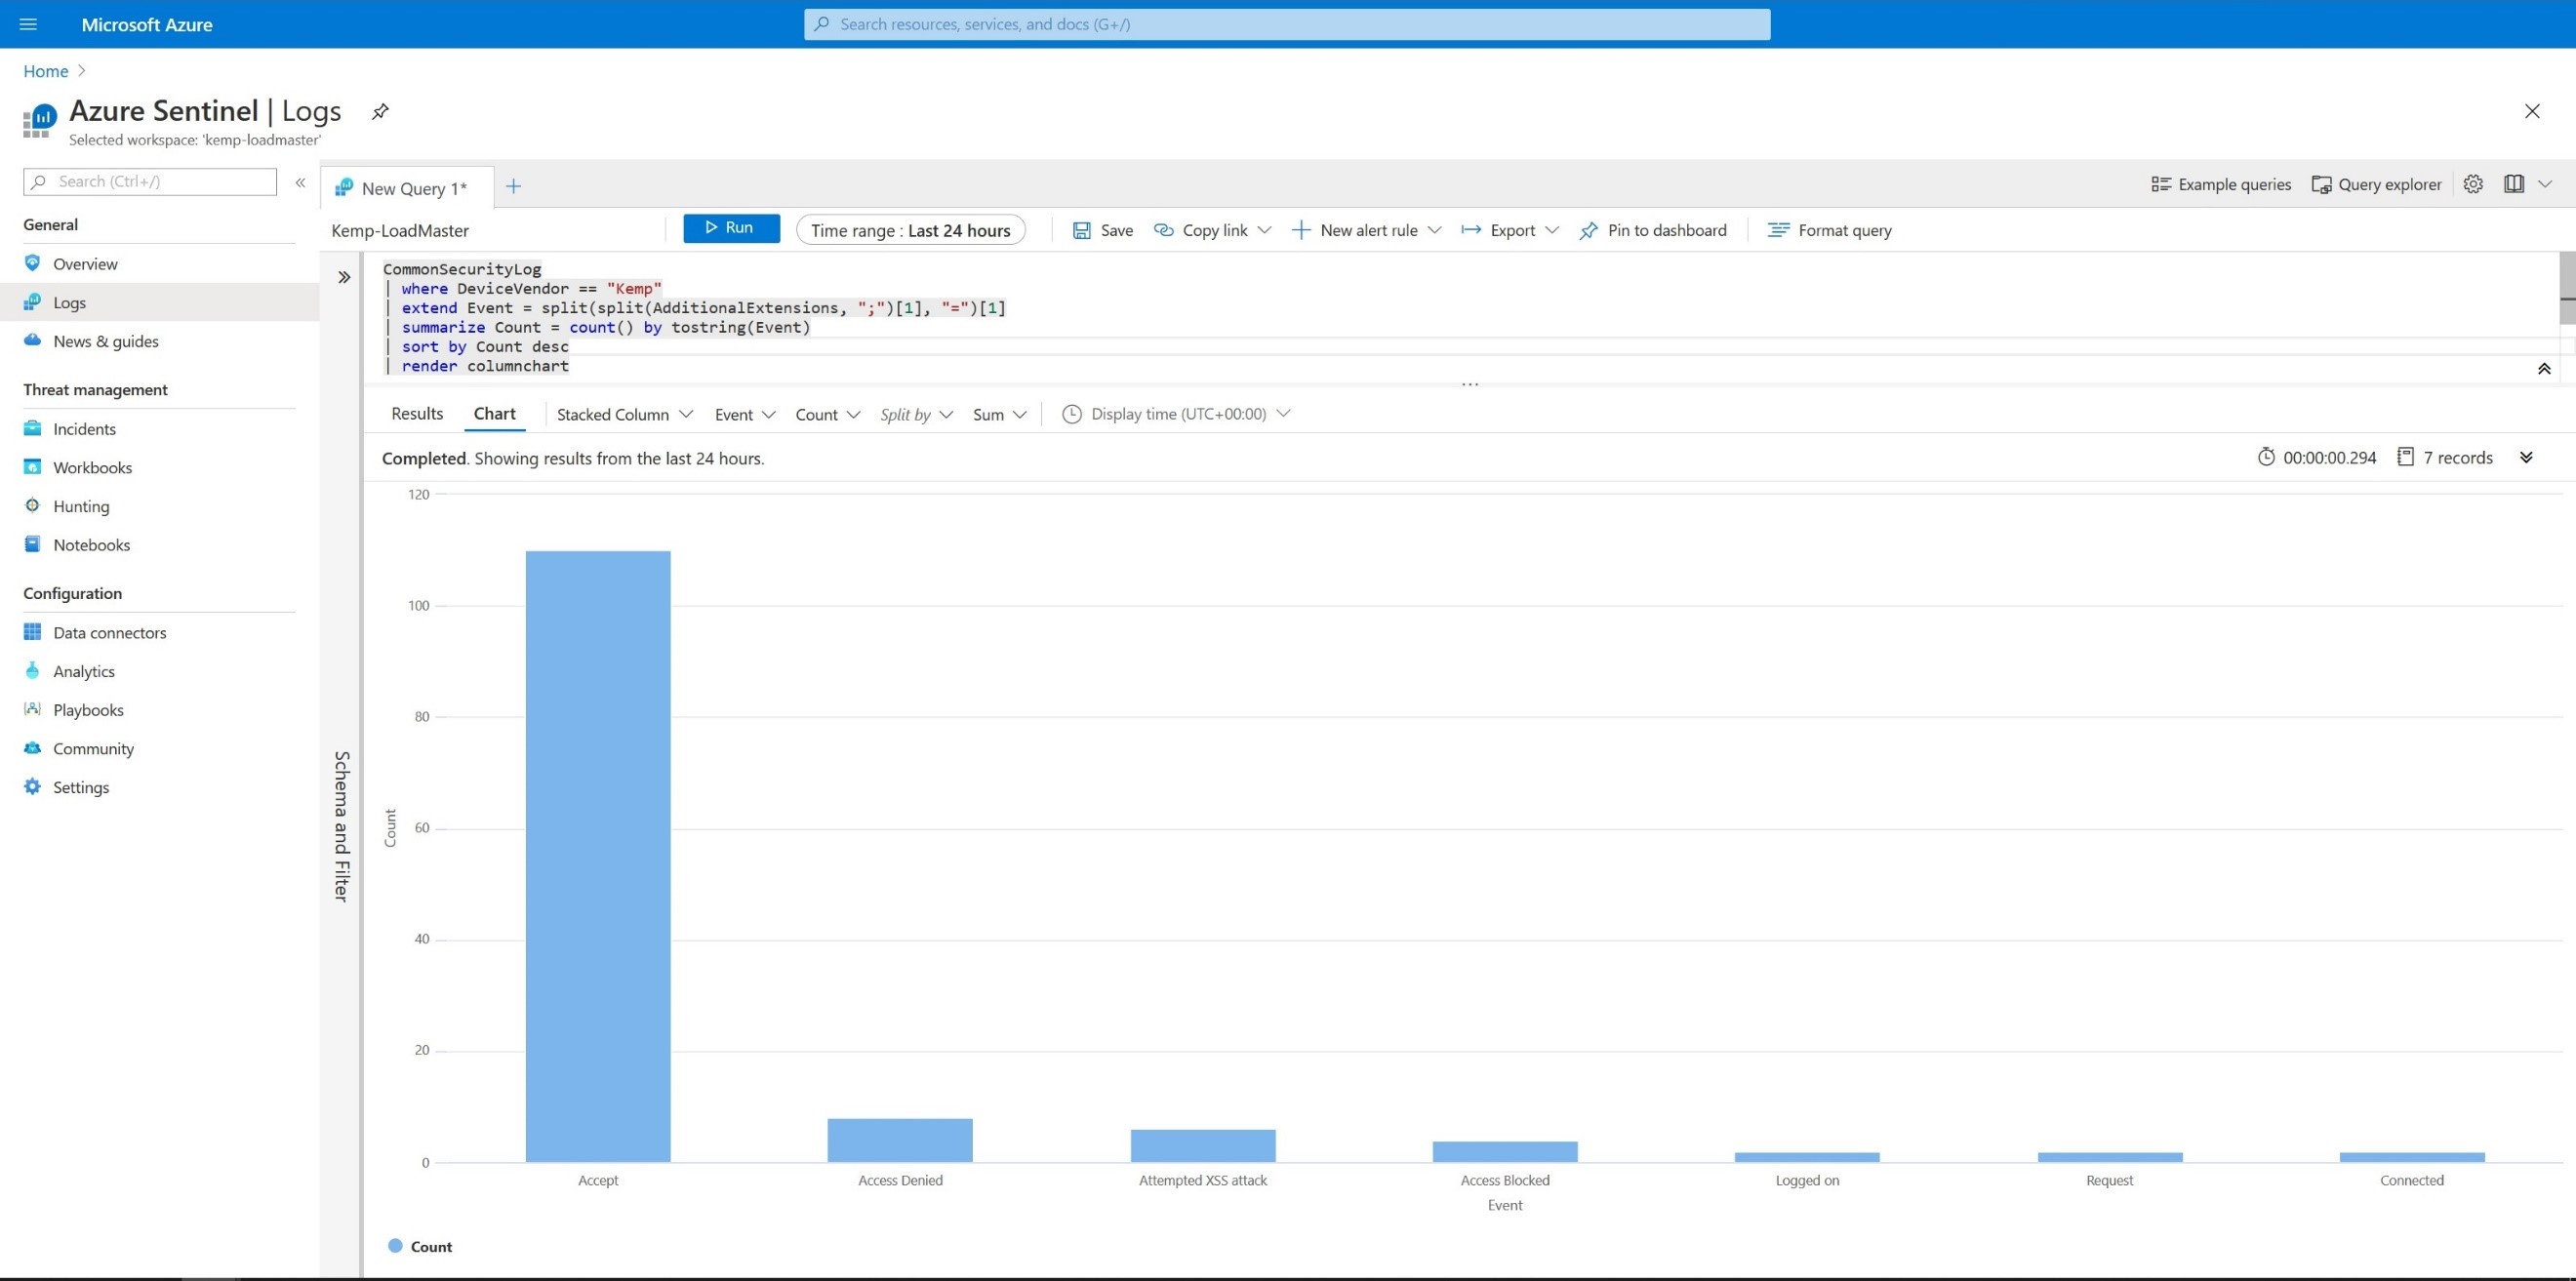The height and width of the screenshot is (1281, 2576).
Task: Click Save query icon
Action: 1081,230
